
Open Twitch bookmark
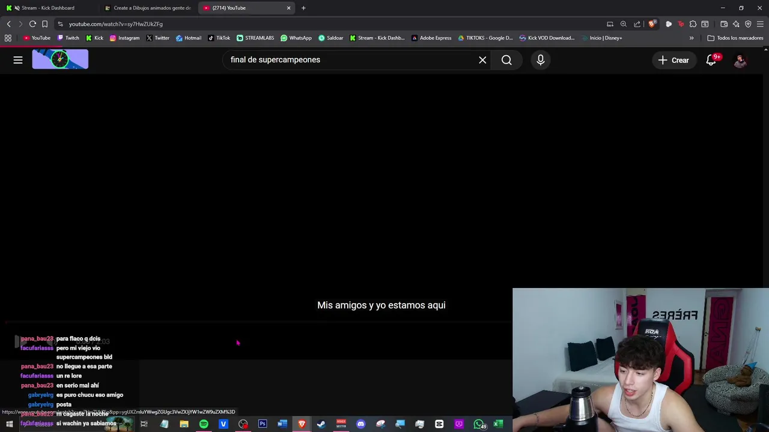68,38
